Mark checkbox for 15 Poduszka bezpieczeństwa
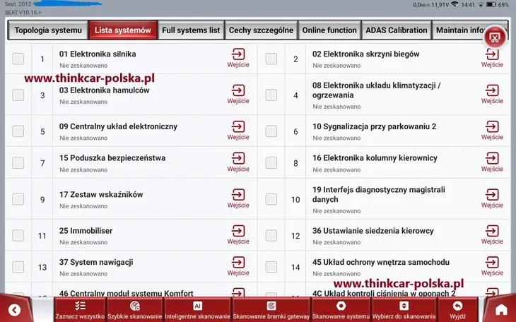 [x=18, y=163]
